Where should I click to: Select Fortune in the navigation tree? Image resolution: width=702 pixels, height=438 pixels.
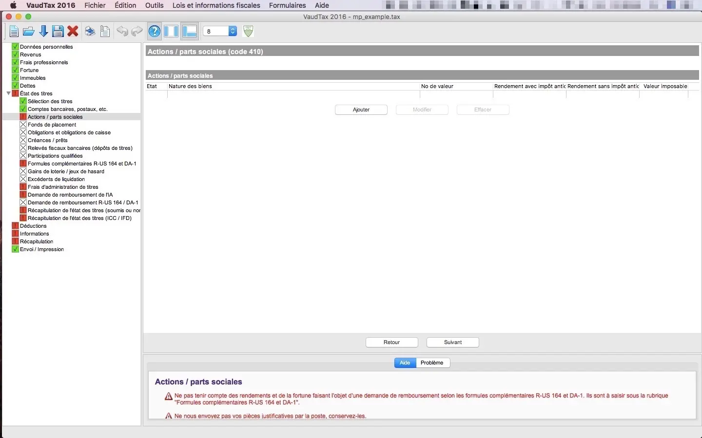[29, 70]
